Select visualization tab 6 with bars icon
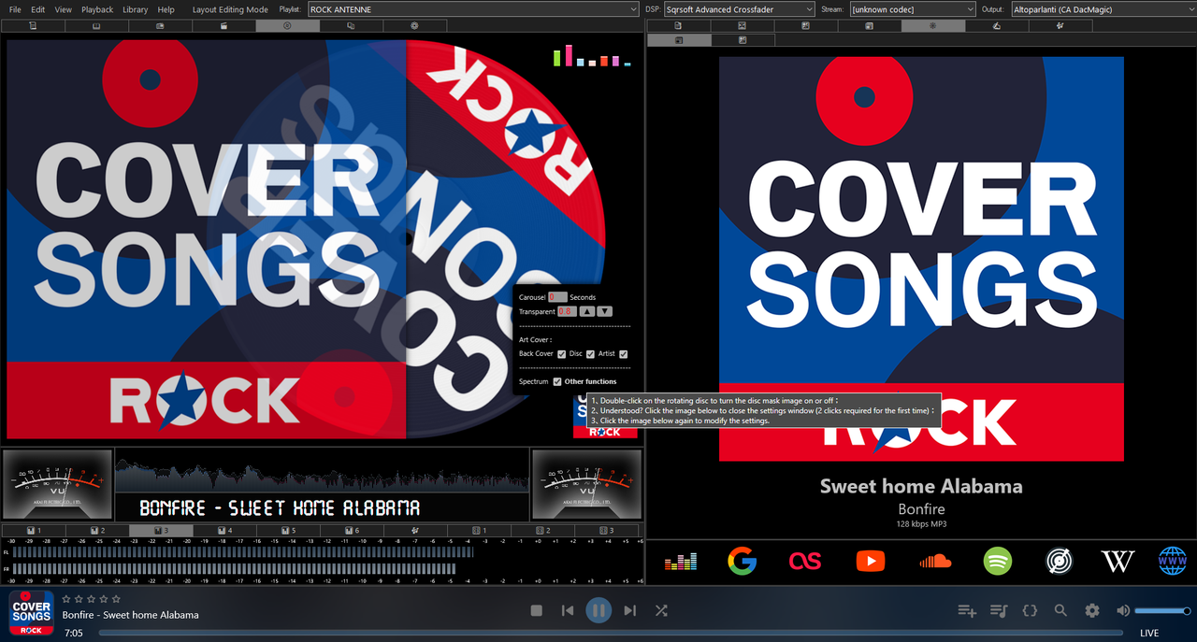 tap(351, 531)
